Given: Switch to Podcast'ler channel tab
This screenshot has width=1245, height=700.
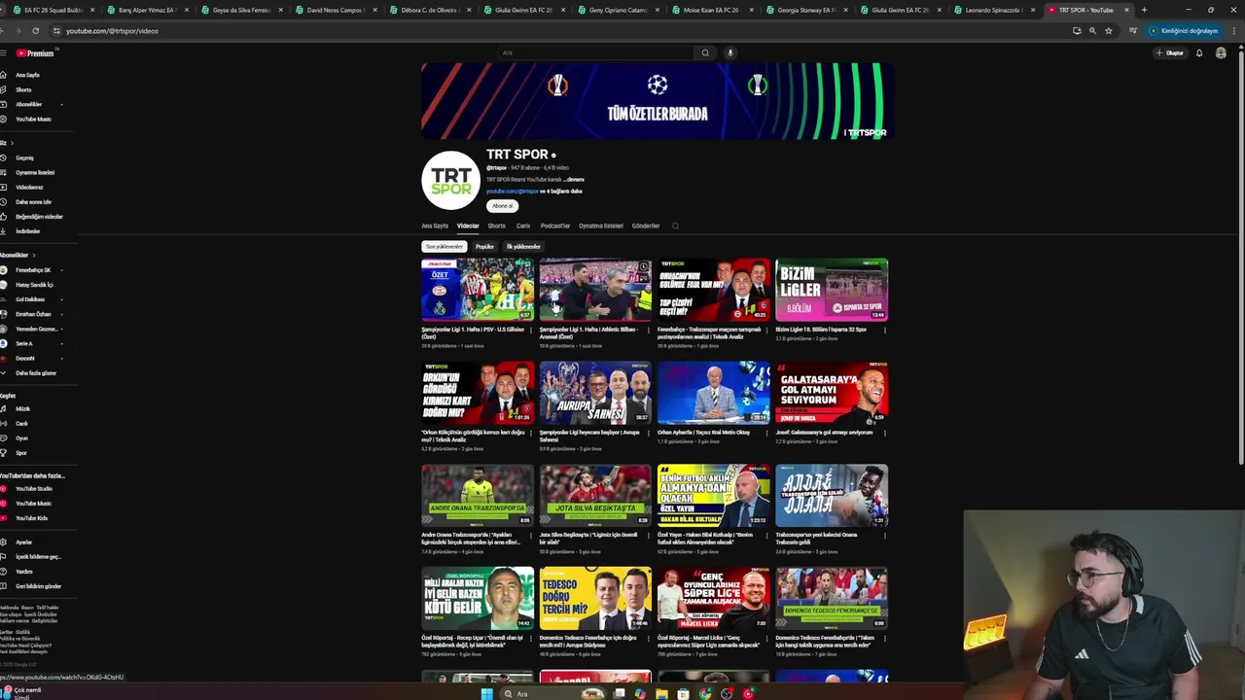Looking at the screenshot, I should click(555, 226).
